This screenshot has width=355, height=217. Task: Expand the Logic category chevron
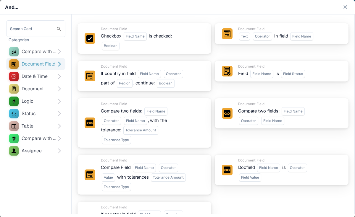[59, 101]
